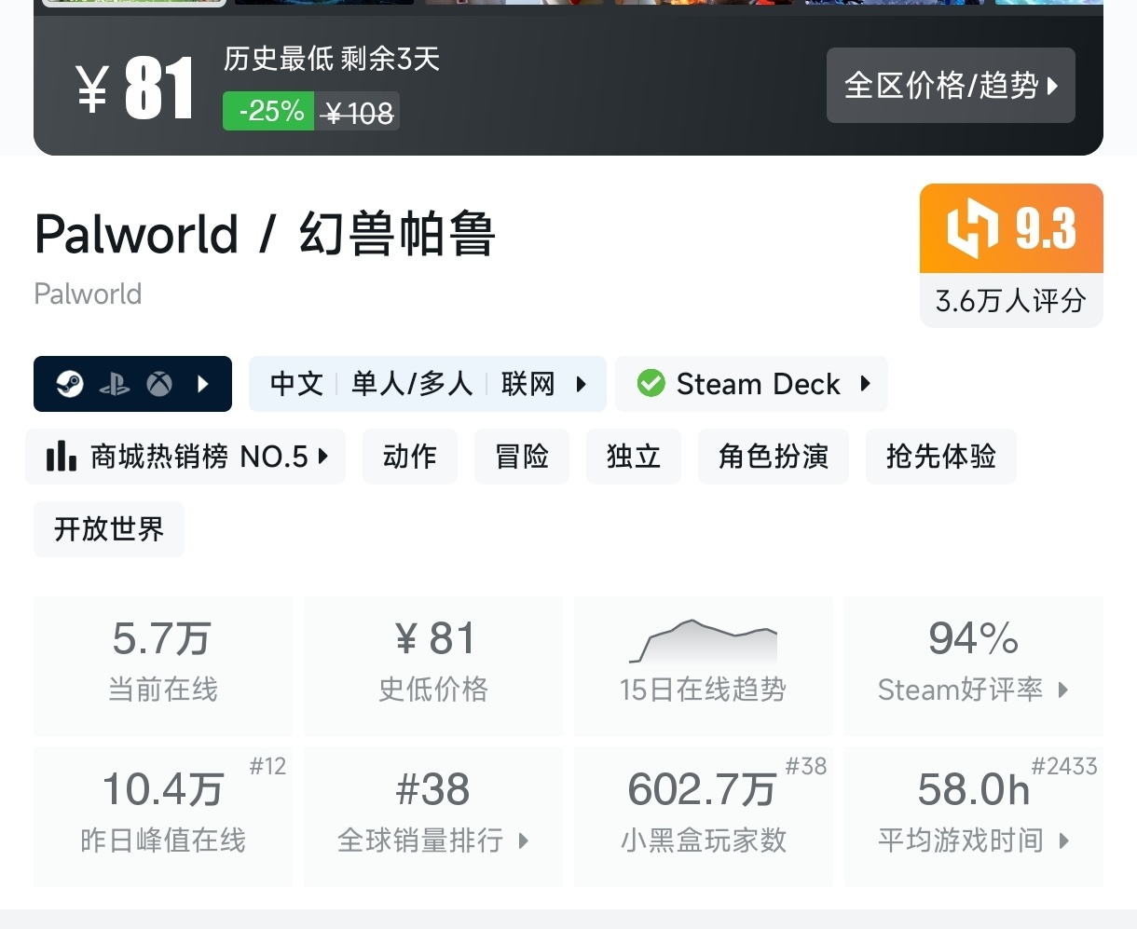Viewport: 1137px width, 929px height.
Task: Expand the arrow beside Steam好评率
Action: 1063,690
